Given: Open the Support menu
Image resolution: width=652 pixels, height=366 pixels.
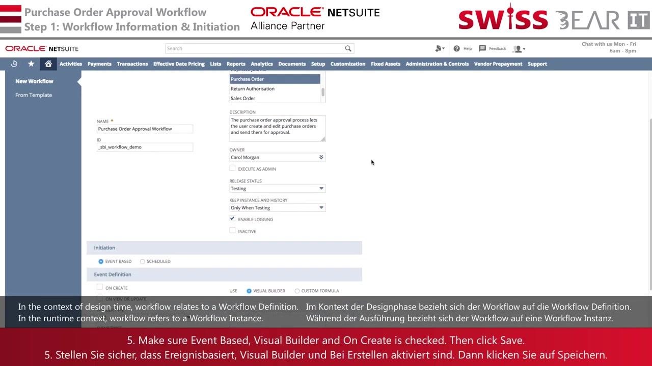Looking at the screenshot, I should (537, 64).
